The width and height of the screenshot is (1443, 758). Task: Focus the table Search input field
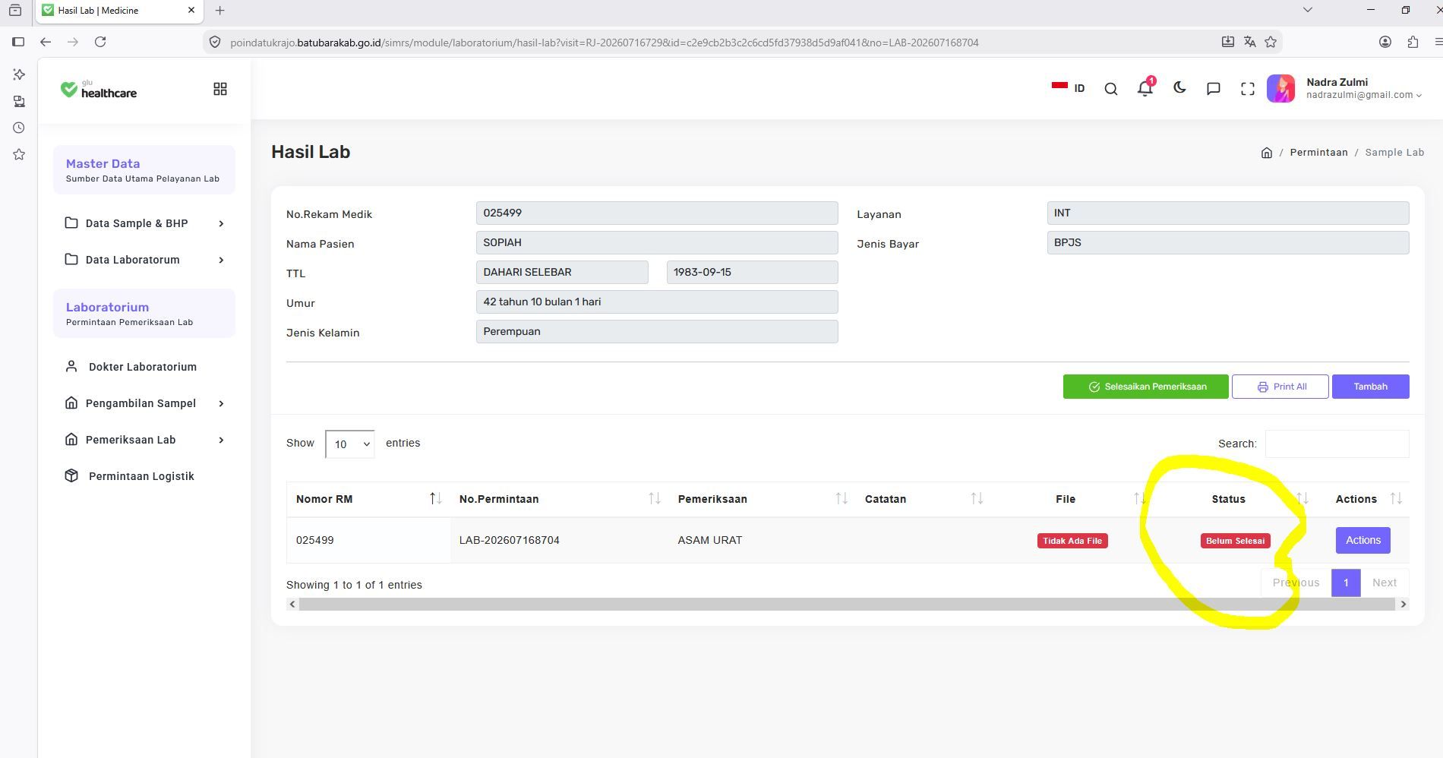pyautogui.click(x=1337, y=444)
